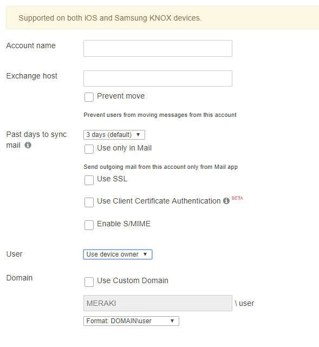Viewport: 319px width, 347px height.
Task: Click the red BETA badge
Action: tap(237, 198)
